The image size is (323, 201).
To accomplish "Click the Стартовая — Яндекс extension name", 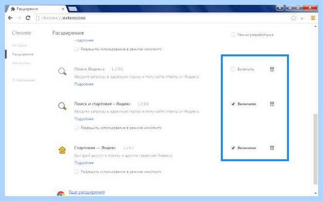I will (x=95, y=147).
